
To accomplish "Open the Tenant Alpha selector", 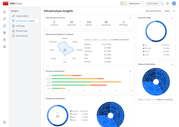I will coord(155,3).
